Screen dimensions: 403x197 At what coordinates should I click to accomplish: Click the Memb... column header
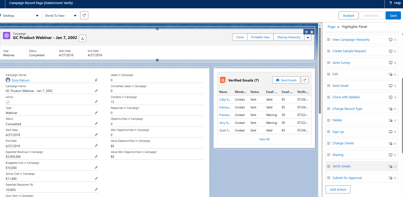[241, 92]
